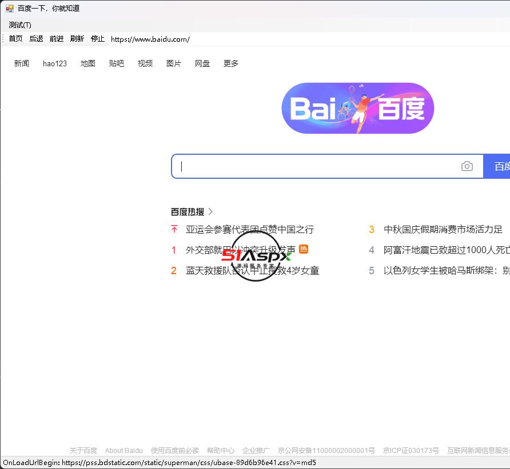Open the full 百度热搜 list via its chevron

pyautogui.click(x=210, y=211)
